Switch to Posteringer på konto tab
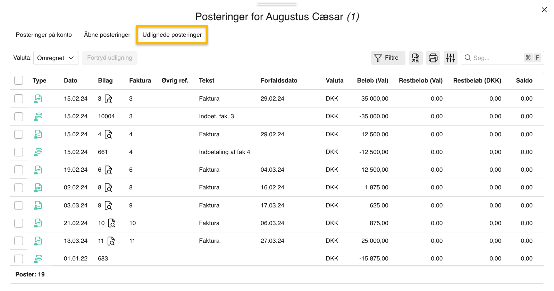Screen dimensions: 554x291 44,35
